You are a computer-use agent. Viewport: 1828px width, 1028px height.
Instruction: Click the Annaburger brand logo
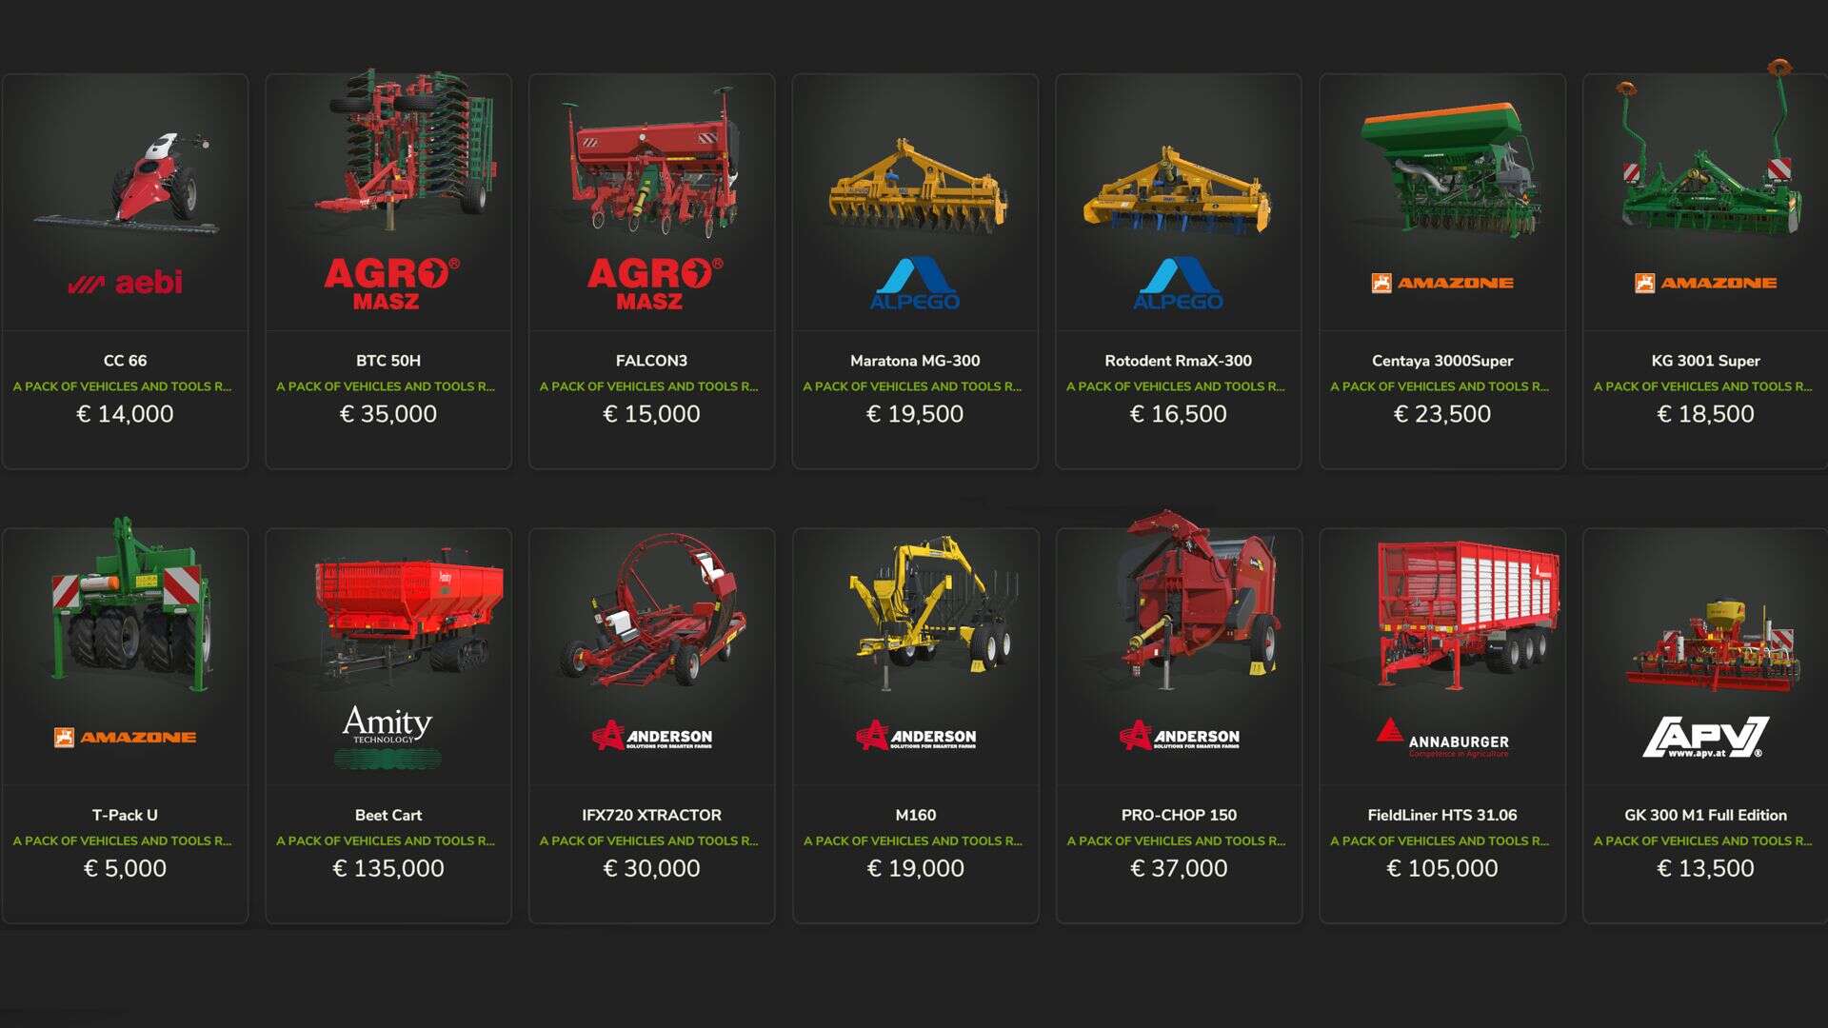tap(1441, 738)
